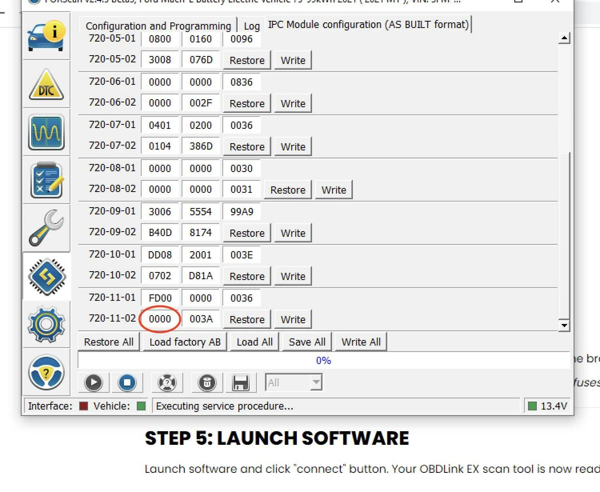Click the 2001 field in row 720-10-01
600x492 pixels.
(201, 255)
